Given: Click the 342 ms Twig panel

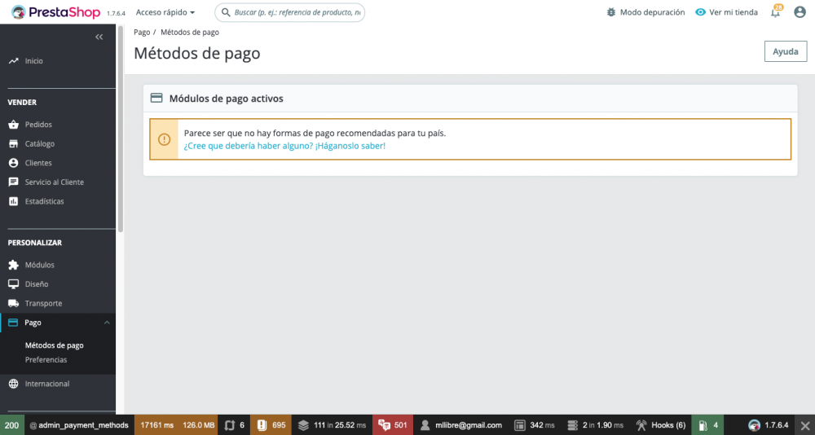Looking at the screenshot, I should click(535, 425).
